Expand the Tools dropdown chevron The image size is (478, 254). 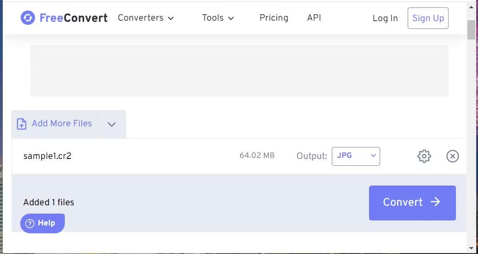click(231, 18)
